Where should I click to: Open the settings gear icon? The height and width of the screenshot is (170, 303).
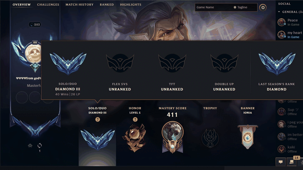pos(263,7)
